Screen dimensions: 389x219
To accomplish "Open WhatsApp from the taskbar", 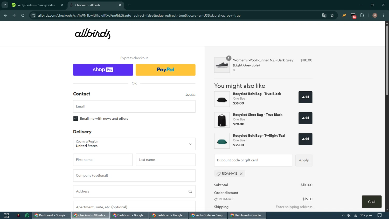I will (x=27, y=215).
